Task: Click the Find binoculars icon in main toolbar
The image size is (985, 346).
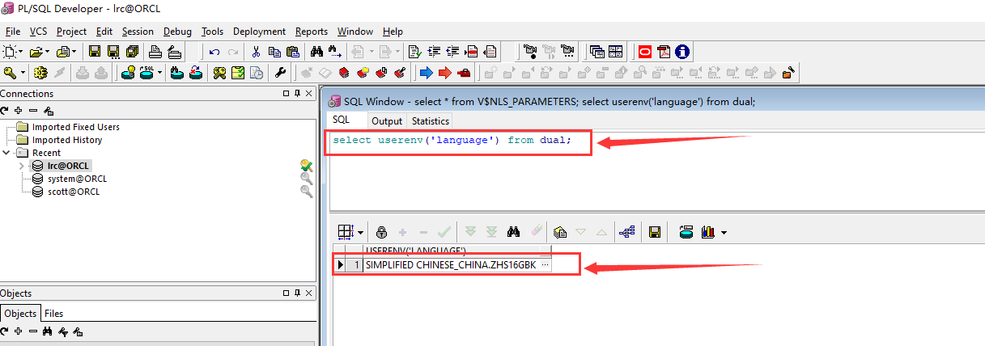Action: tap(316, 52)
